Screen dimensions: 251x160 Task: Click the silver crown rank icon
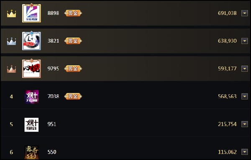coord(11,41)
